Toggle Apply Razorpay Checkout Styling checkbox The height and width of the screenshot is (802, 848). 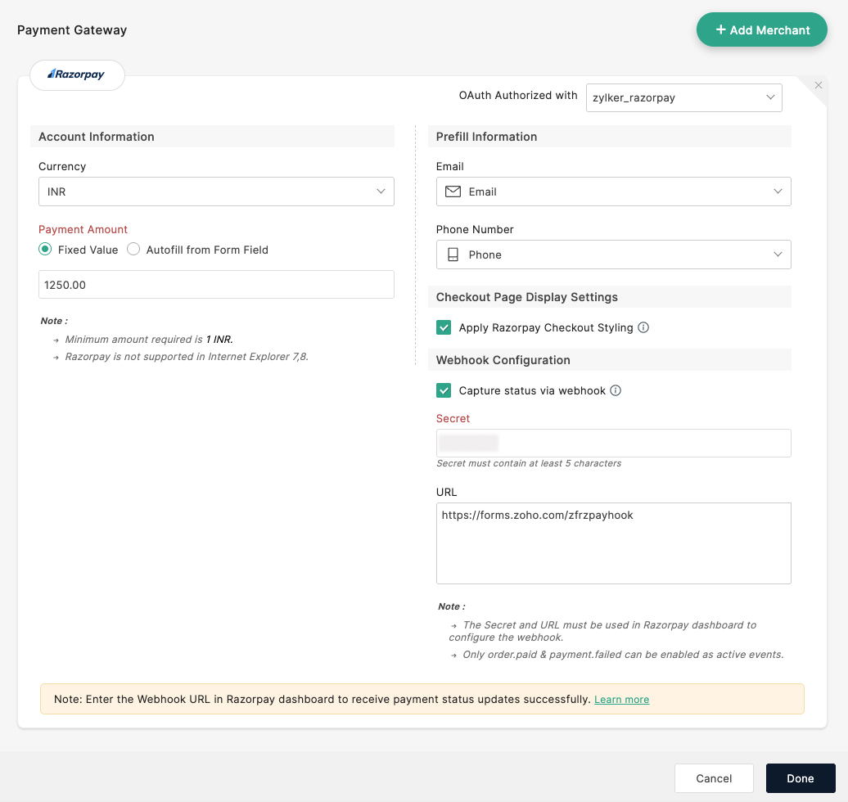(444, 327)
